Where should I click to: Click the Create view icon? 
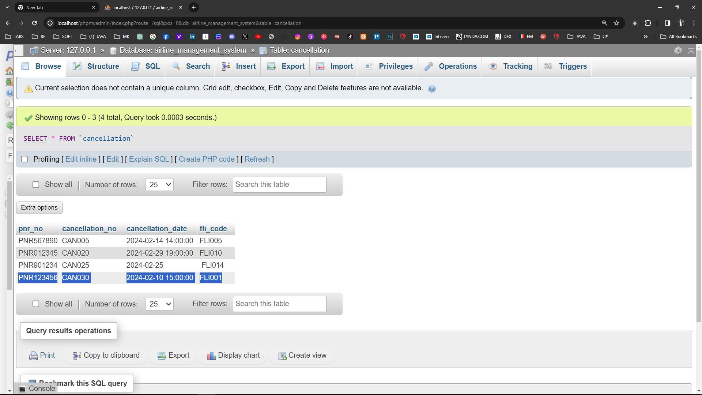(x=282, y=356)
